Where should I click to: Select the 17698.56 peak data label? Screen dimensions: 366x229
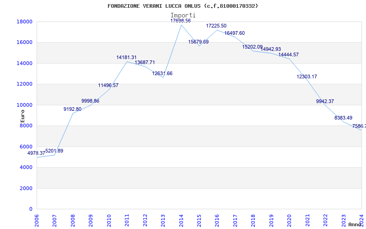coord(180,21)
